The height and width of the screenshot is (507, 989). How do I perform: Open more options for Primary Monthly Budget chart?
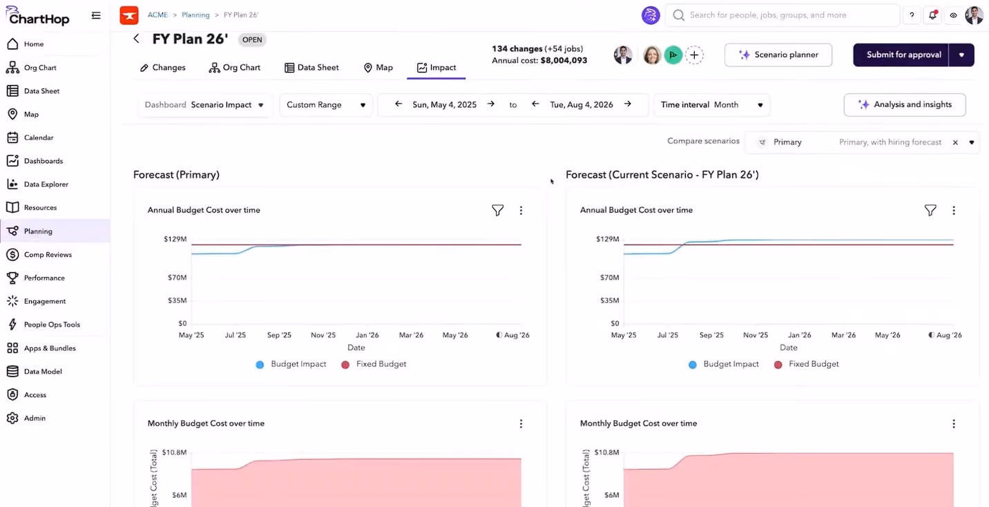click(521, 423)
